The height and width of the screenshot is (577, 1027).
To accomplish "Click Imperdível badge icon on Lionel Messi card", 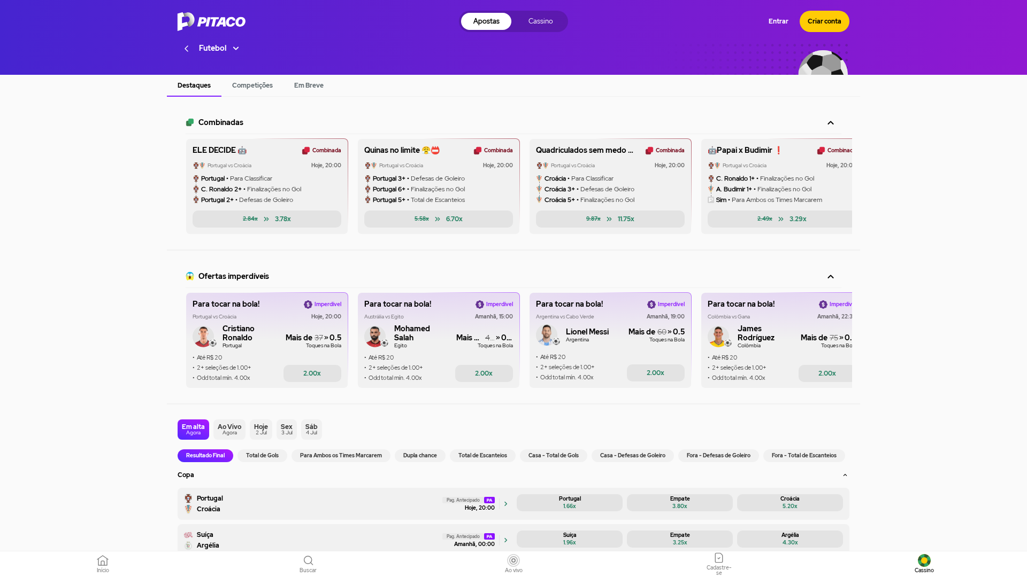I will (652, 305).
